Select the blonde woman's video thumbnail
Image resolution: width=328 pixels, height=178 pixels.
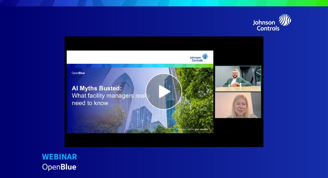pyautogui.click(x=238, y=105)
